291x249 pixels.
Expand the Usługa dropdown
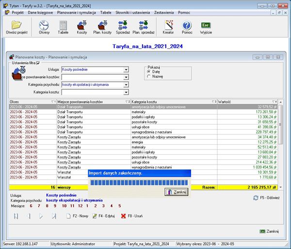[x=126, y=70]
